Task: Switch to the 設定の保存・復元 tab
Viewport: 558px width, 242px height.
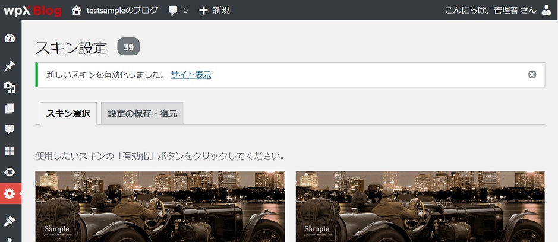Action: (143, 113)
